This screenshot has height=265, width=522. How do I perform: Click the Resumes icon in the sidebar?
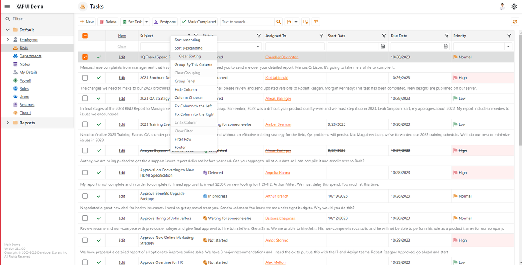click(x=15, y=105)
